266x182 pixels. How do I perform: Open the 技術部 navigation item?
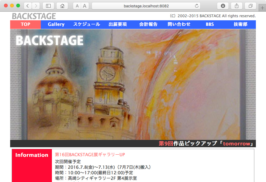241,25
